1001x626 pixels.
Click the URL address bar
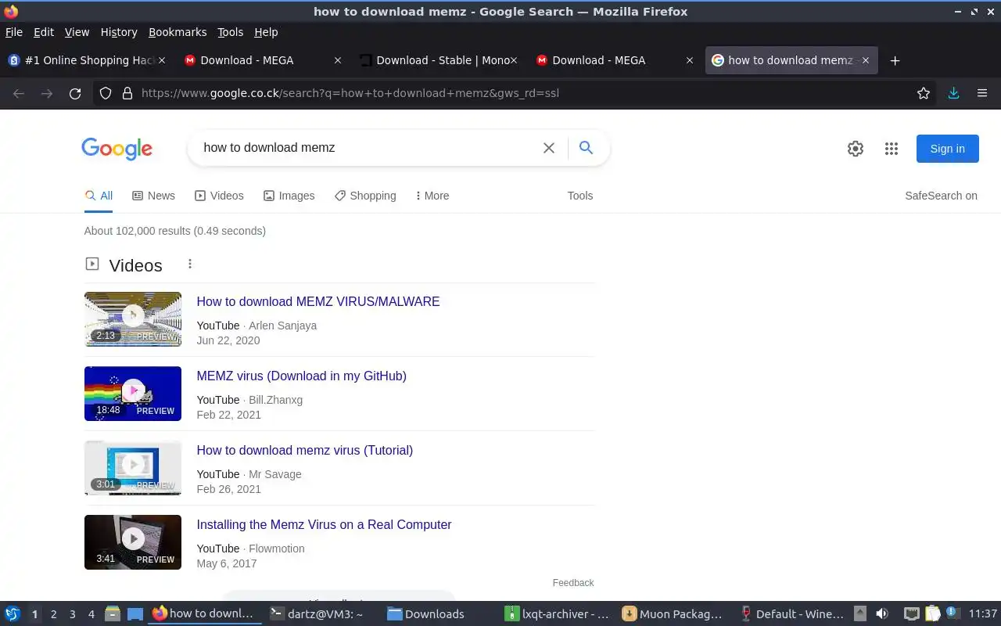[x=516, y=93]
